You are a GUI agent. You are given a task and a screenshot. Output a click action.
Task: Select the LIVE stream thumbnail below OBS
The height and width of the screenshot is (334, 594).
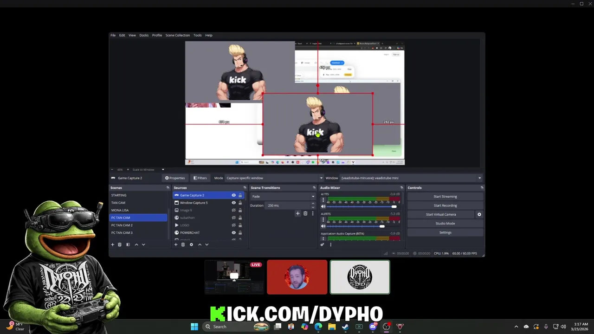point(234,277)
